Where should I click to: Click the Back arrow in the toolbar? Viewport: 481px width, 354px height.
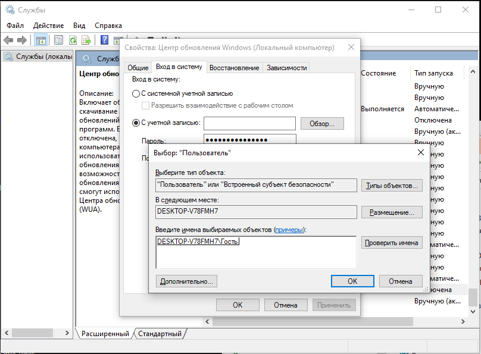pyautogui.click(x=8, y=40)
